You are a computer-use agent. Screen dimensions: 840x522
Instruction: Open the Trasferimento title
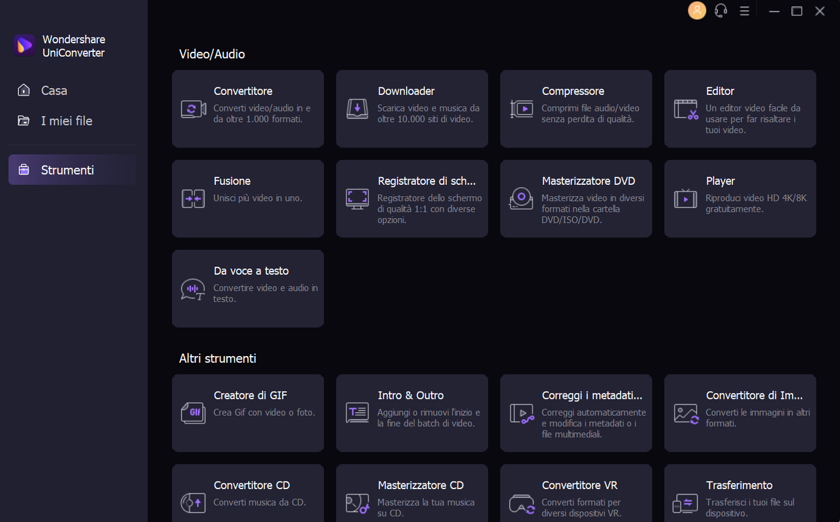(739, 485)
